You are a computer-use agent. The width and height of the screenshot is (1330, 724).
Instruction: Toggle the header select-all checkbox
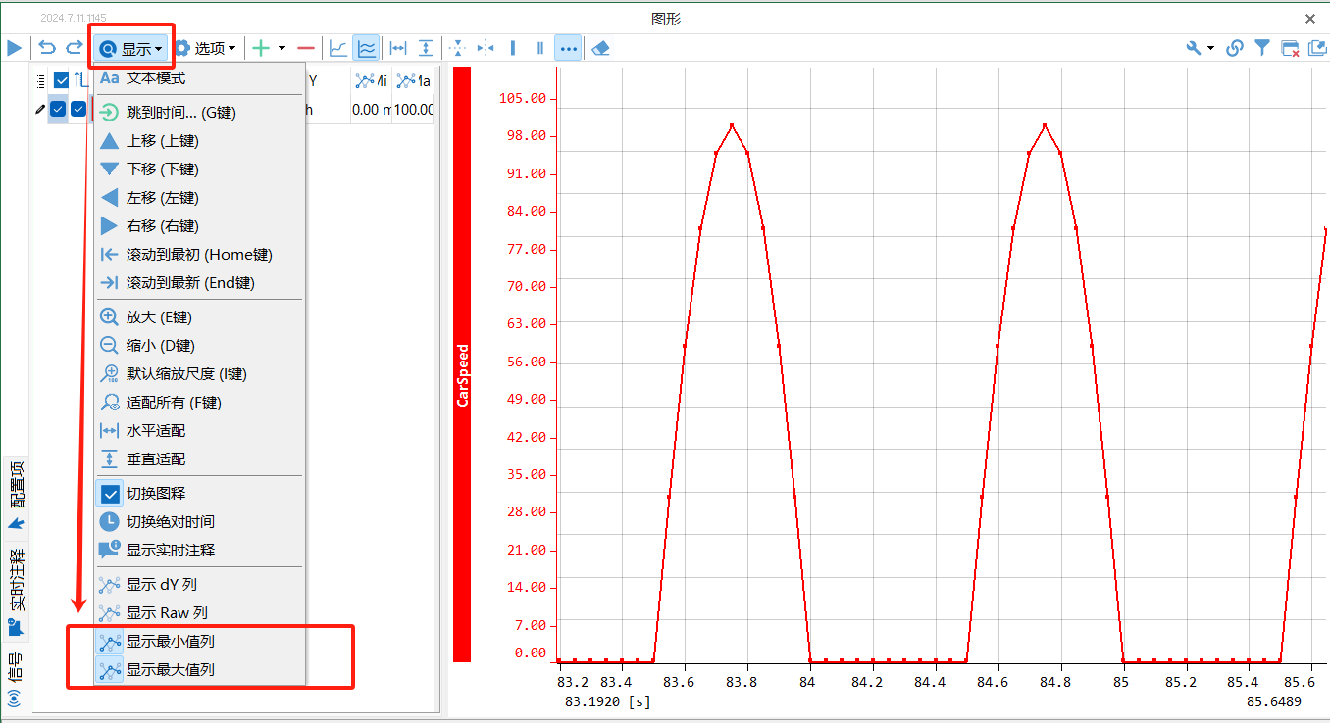[62, 80]
